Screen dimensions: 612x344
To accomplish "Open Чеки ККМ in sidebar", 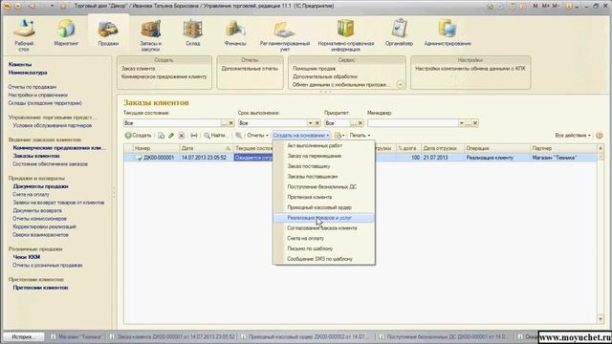I will [27, 257].
